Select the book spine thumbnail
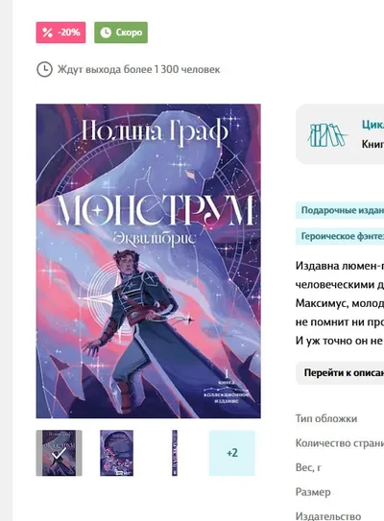Image resolution: width=384 pixels, height=521 pixels. pyautogui.click(x=175, y=453)
